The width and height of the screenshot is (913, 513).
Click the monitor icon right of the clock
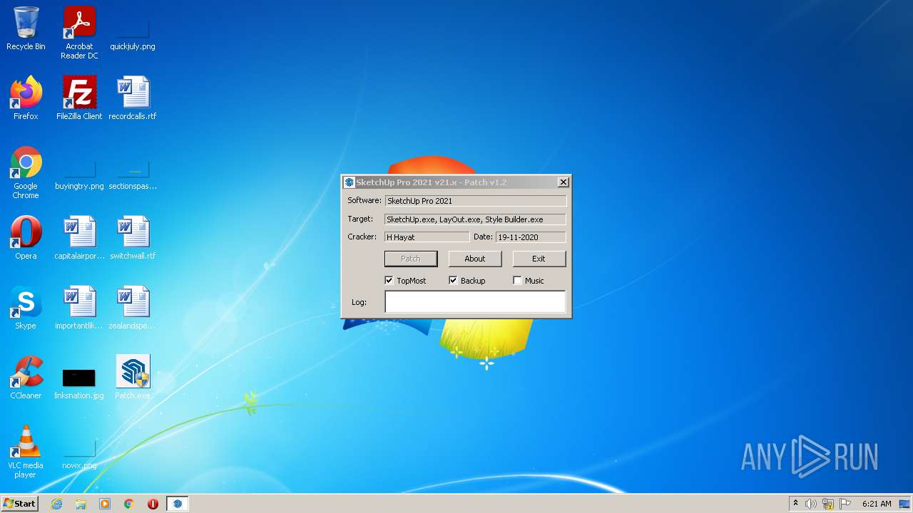click(905, 504)
